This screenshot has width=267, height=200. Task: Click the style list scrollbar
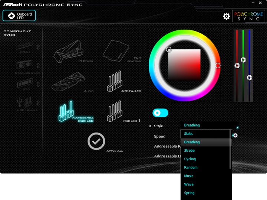click(230, 149)
